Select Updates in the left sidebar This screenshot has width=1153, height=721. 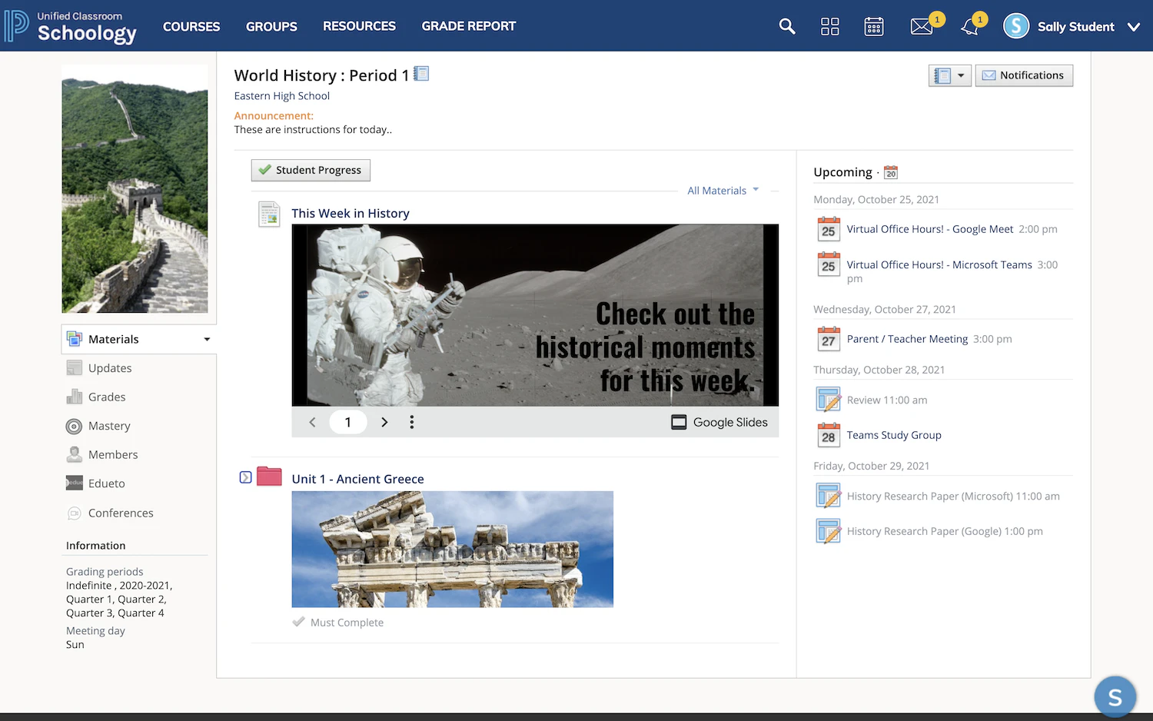click(109, 367)
